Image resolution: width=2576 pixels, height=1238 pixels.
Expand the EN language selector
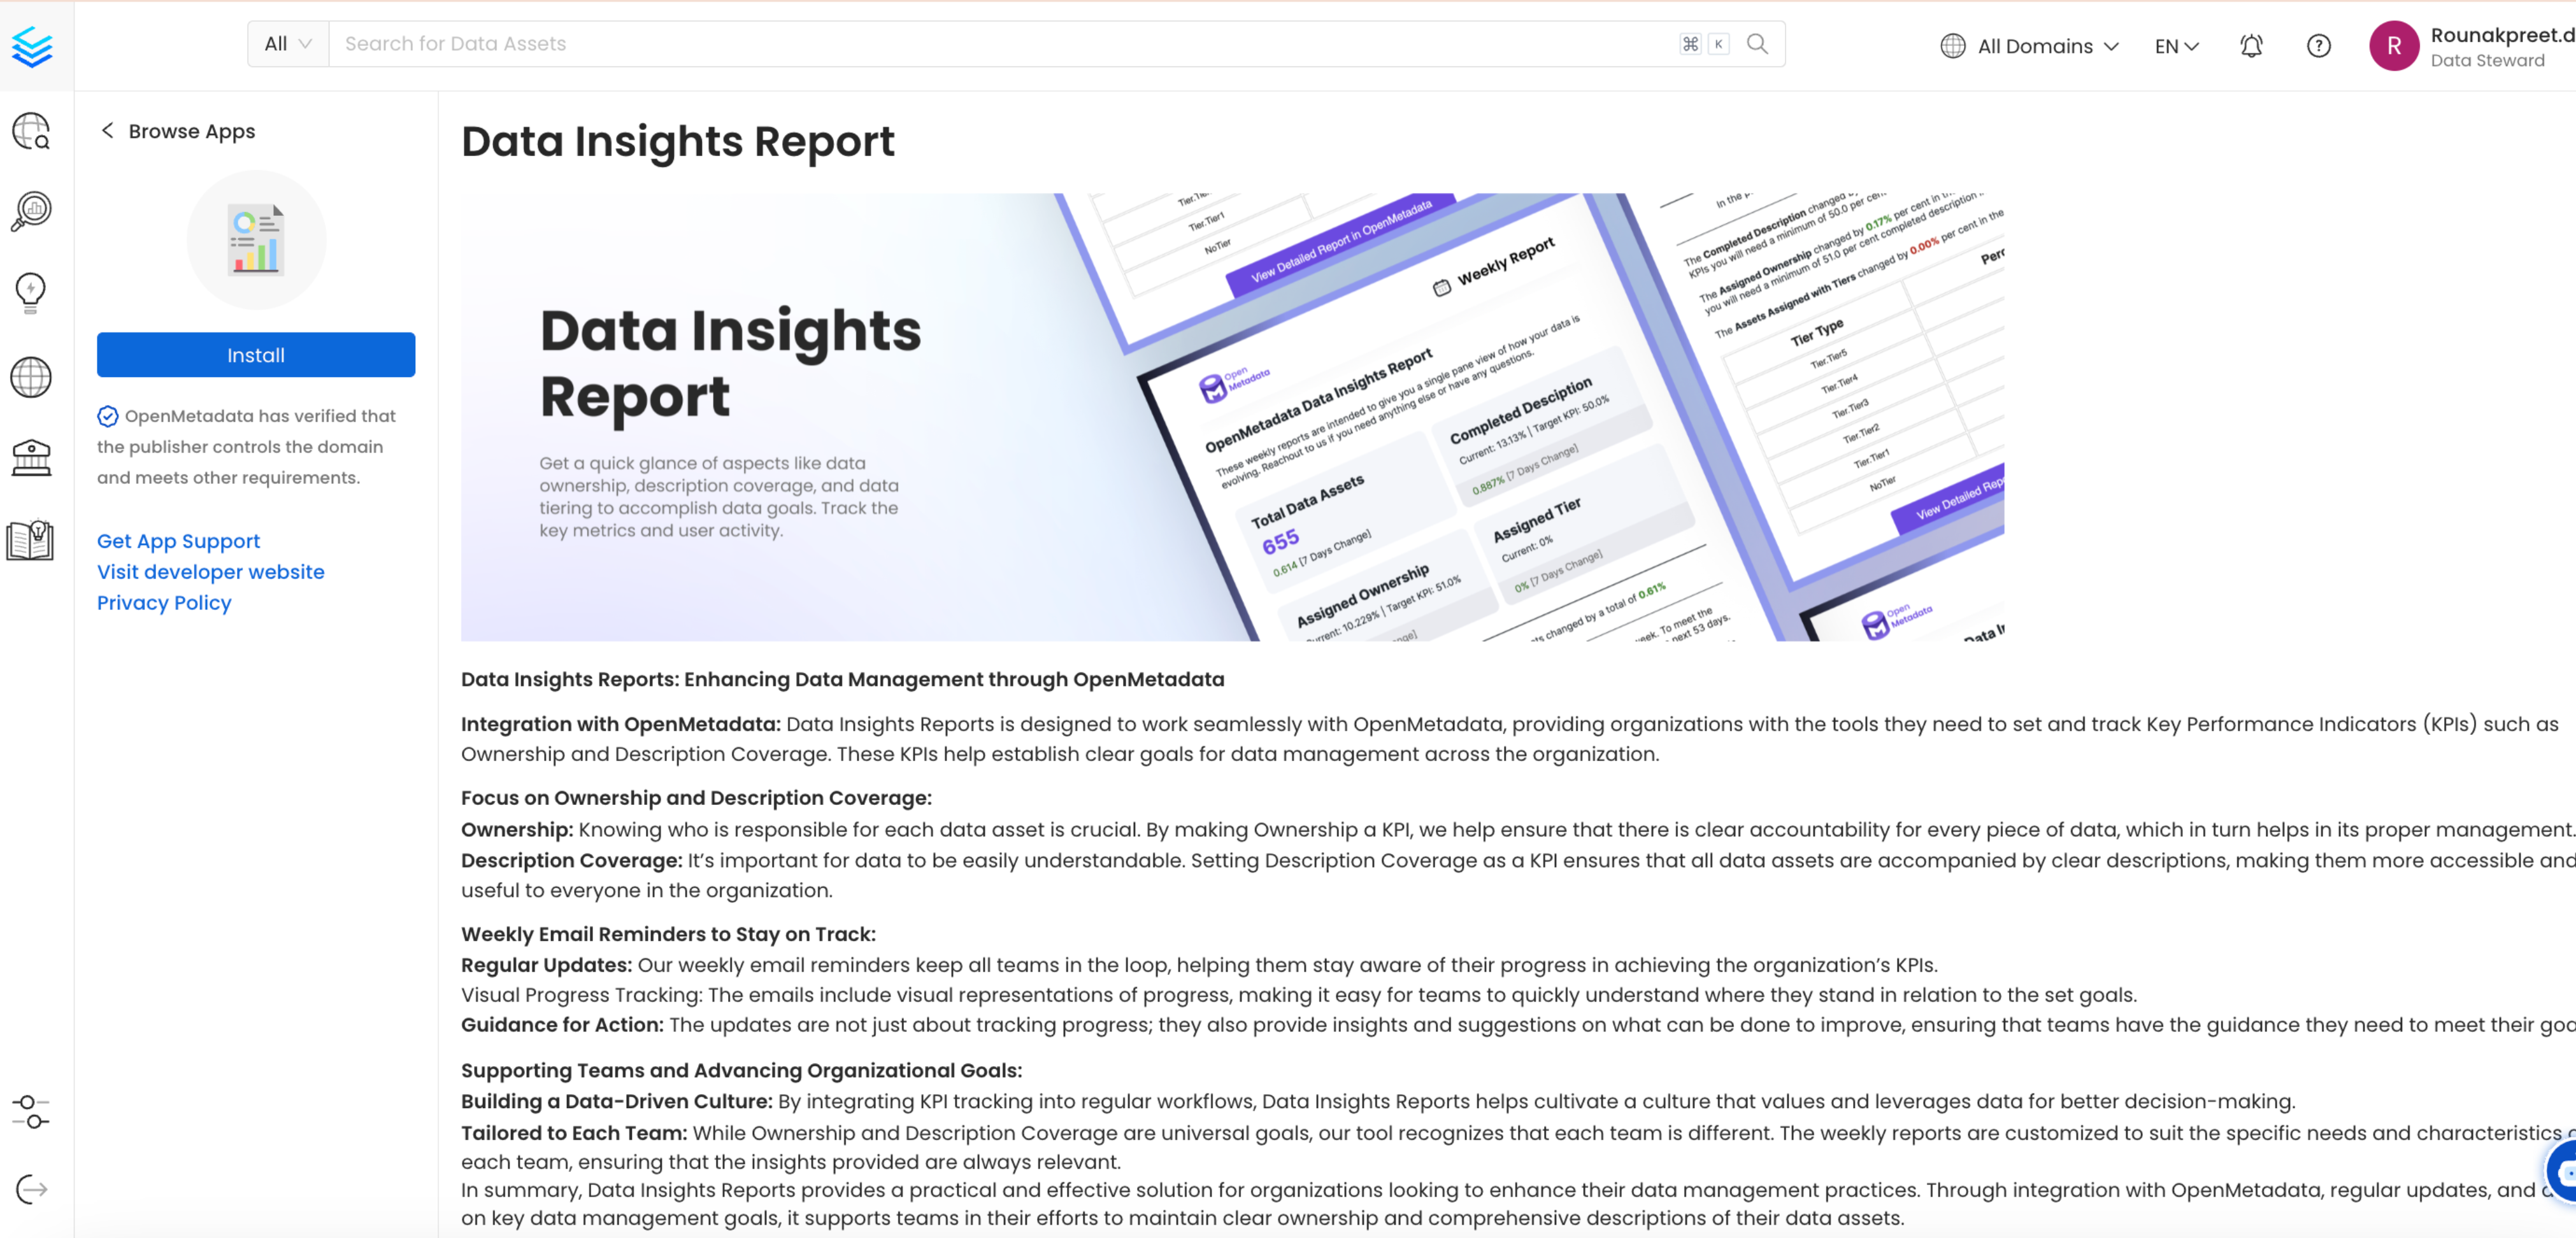(x=2175, y=46)
